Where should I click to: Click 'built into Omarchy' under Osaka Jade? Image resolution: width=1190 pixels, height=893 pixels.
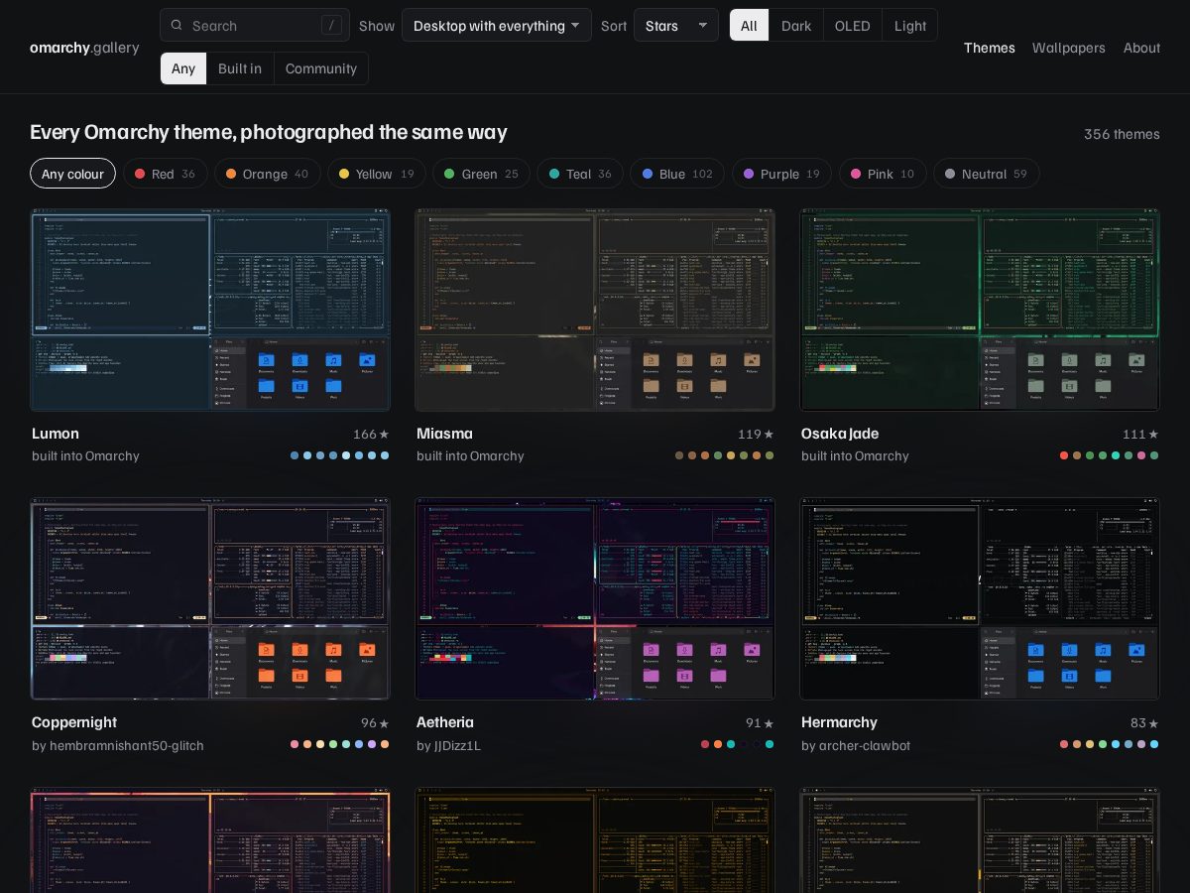coord(855,456)
